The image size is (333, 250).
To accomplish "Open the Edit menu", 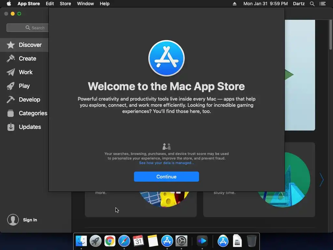I will point(50,4).
